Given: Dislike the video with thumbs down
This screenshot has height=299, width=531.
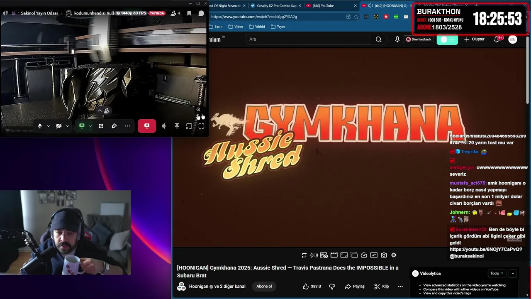Looking at the screenshot, I should pyautogui.click(x=332, y=286).
